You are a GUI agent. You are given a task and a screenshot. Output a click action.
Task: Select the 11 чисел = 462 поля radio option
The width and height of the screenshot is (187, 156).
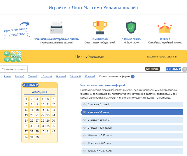coord(84,143)
